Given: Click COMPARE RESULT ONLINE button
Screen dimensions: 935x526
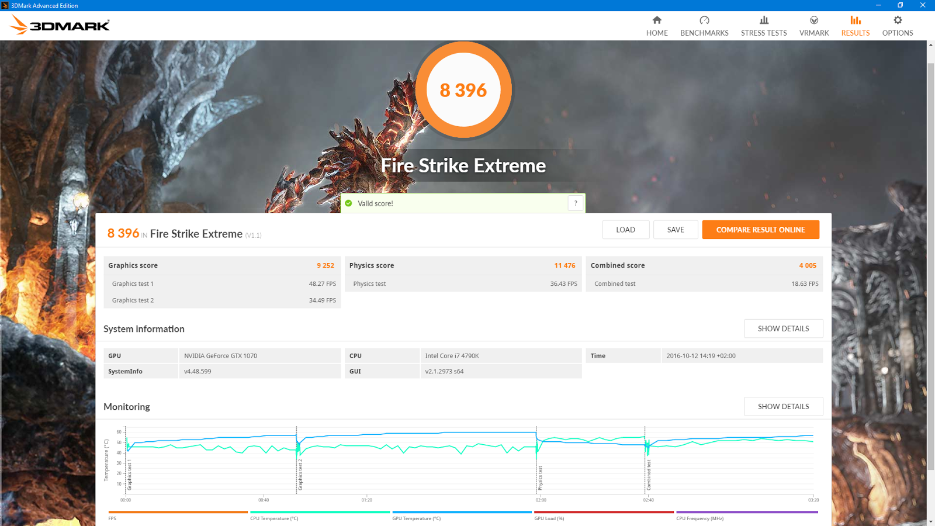Looking at the screenshot, I should pyautogui.click(x=761, y=230).
